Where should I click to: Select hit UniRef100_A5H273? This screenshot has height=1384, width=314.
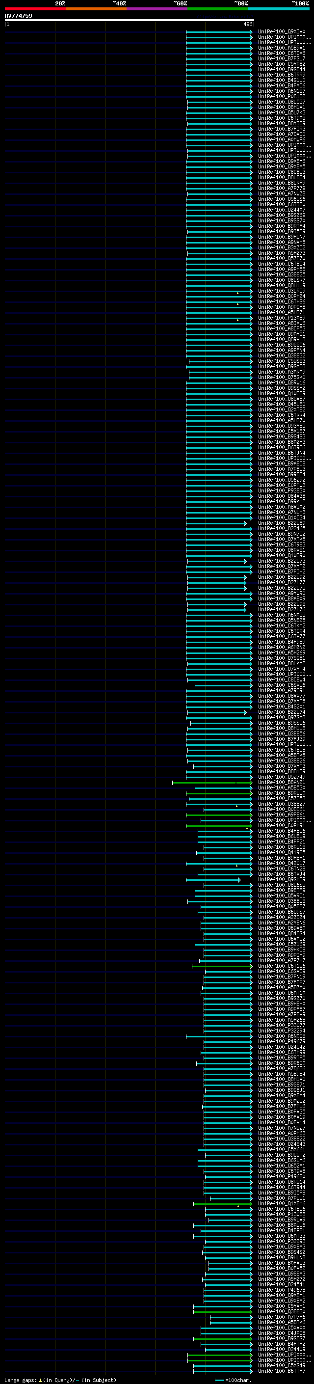[282, 253]
